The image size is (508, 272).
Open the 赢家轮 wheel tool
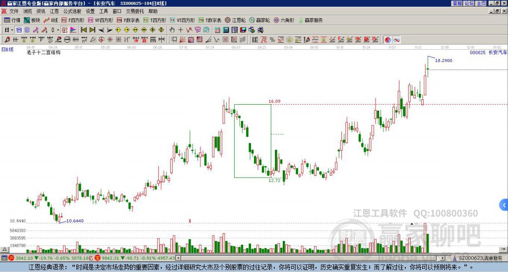[259, 20]
